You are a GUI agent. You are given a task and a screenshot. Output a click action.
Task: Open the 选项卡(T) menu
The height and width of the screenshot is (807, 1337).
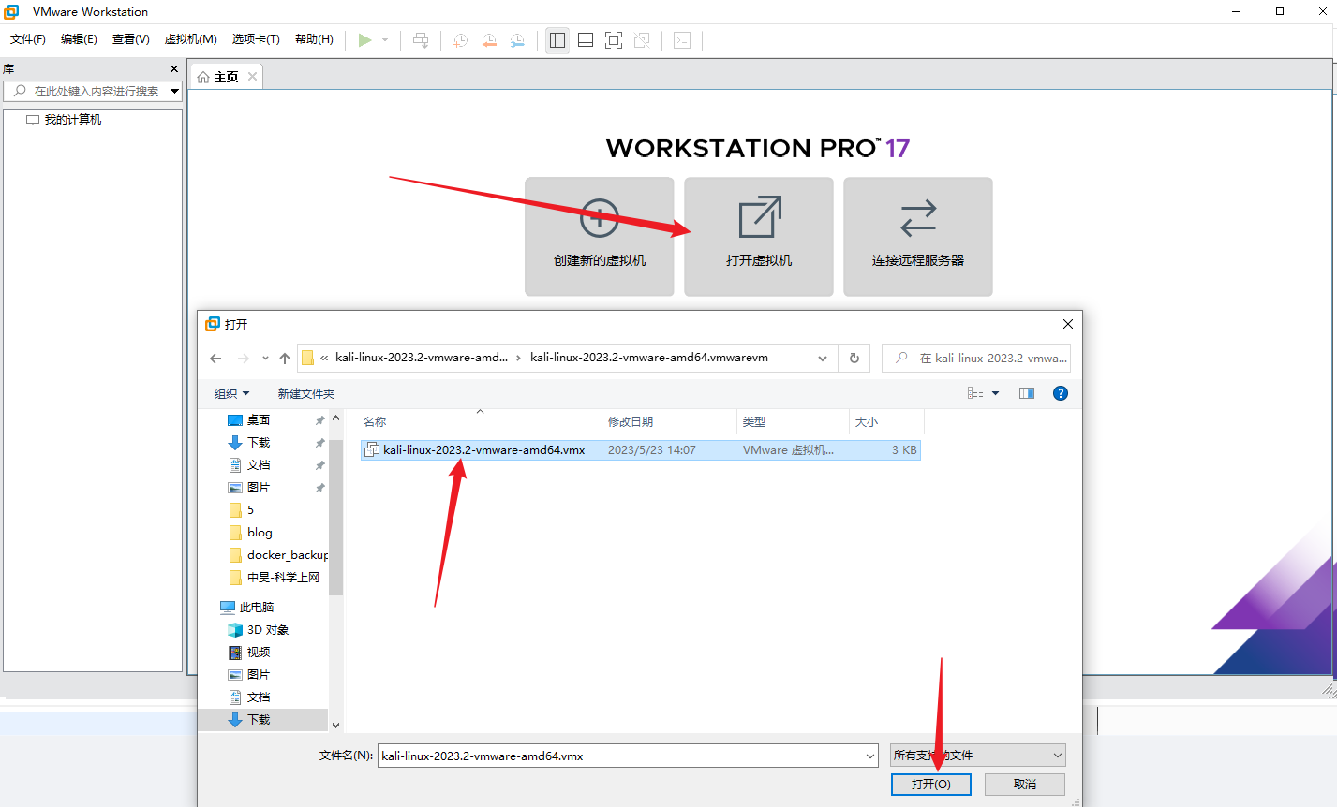pyautogui.click(x=256, y=39)
